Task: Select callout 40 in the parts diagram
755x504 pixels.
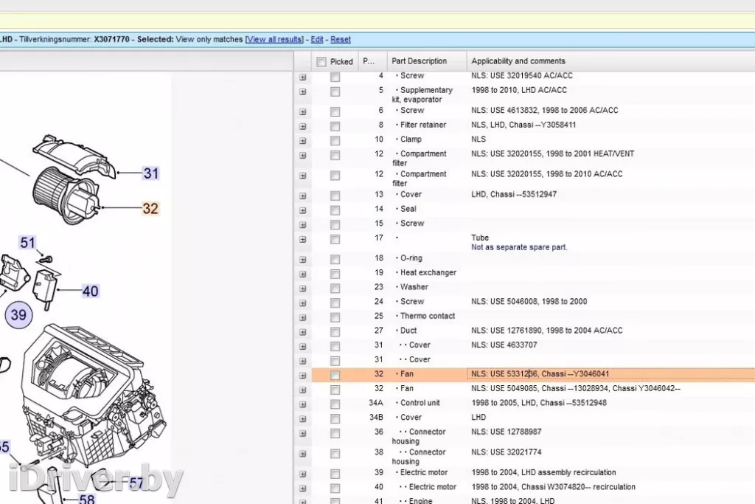Action: [91, 291]
